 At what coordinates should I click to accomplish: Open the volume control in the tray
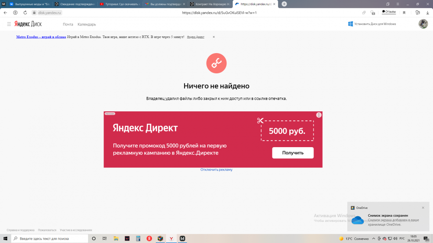pyautogui.click(x=395, y=239)
